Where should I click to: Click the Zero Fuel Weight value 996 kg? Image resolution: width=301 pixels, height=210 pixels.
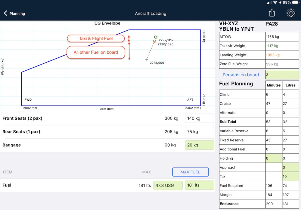click(272, 64)
